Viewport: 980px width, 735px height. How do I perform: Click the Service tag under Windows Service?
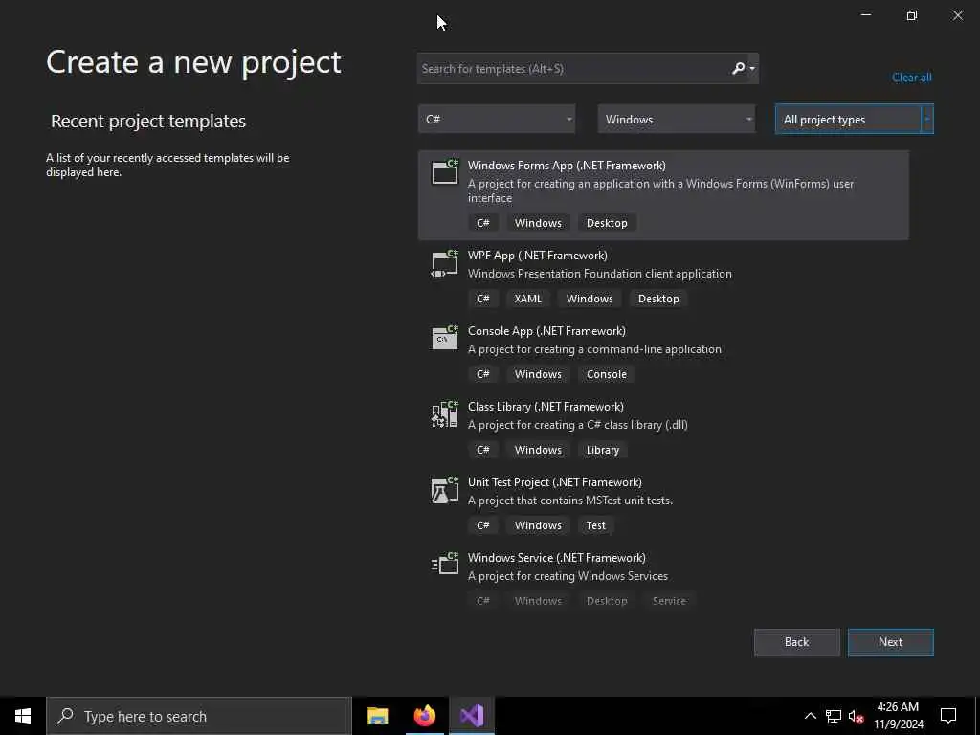click(x=669, y=601)
